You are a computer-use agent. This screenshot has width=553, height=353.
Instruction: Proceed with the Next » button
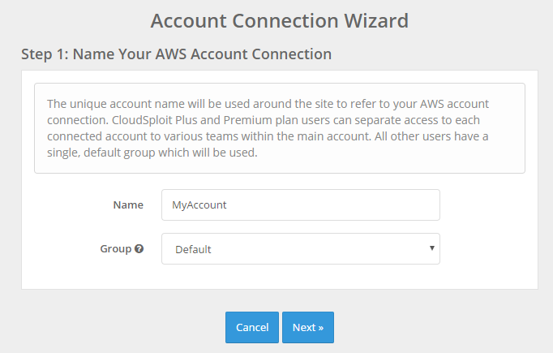(308, 327)
